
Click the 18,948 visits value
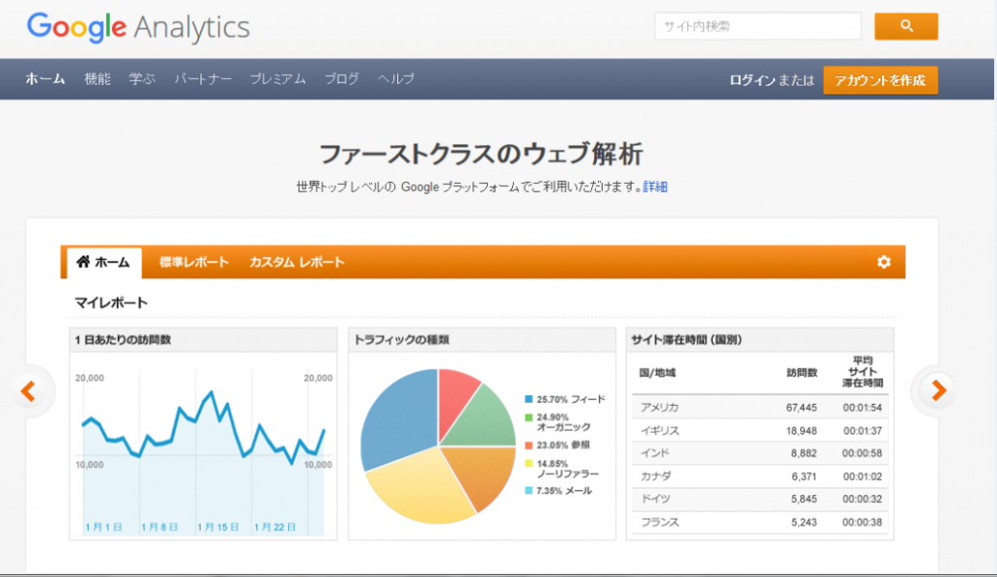[x=801, y=430]
